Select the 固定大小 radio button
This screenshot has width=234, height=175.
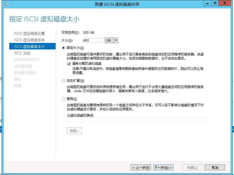coord(63,48)
